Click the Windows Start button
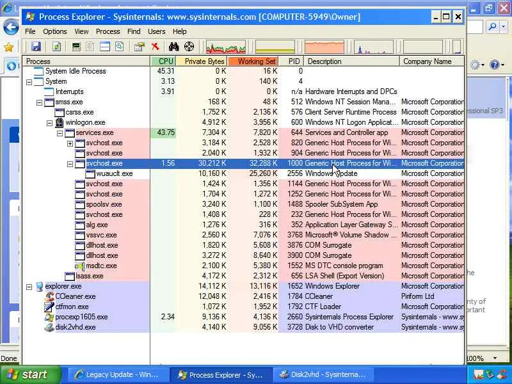Image resolution: width=512 pixels, height=384 pixels. (x=31, y=374)
